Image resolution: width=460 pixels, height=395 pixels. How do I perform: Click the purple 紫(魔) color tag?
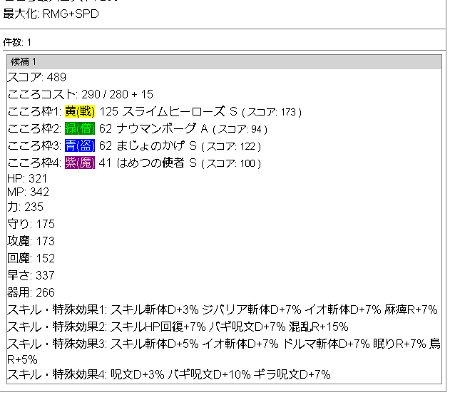coord(80,163)
